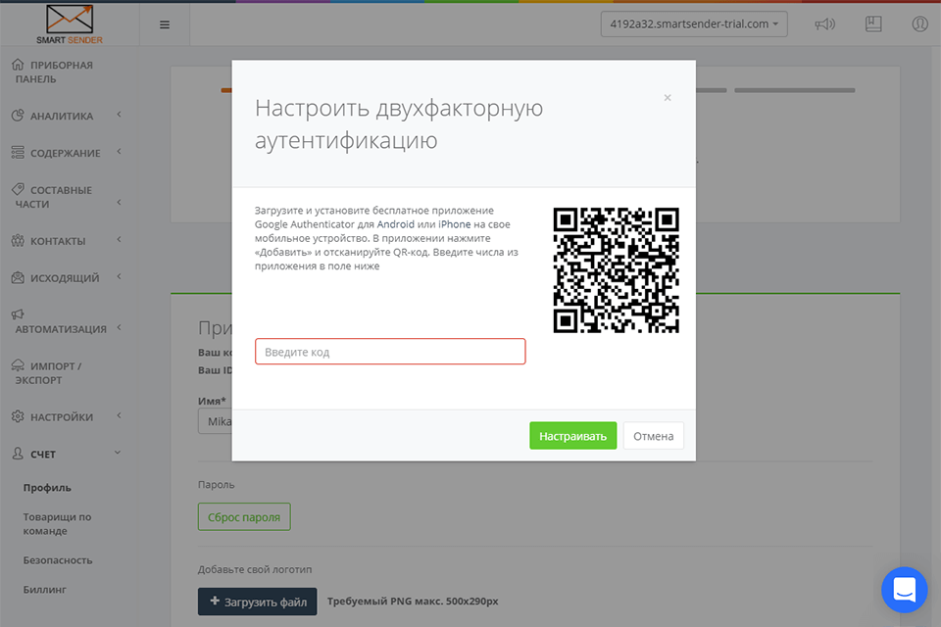Expand the Исходящий menu chevron

(119, 276)
